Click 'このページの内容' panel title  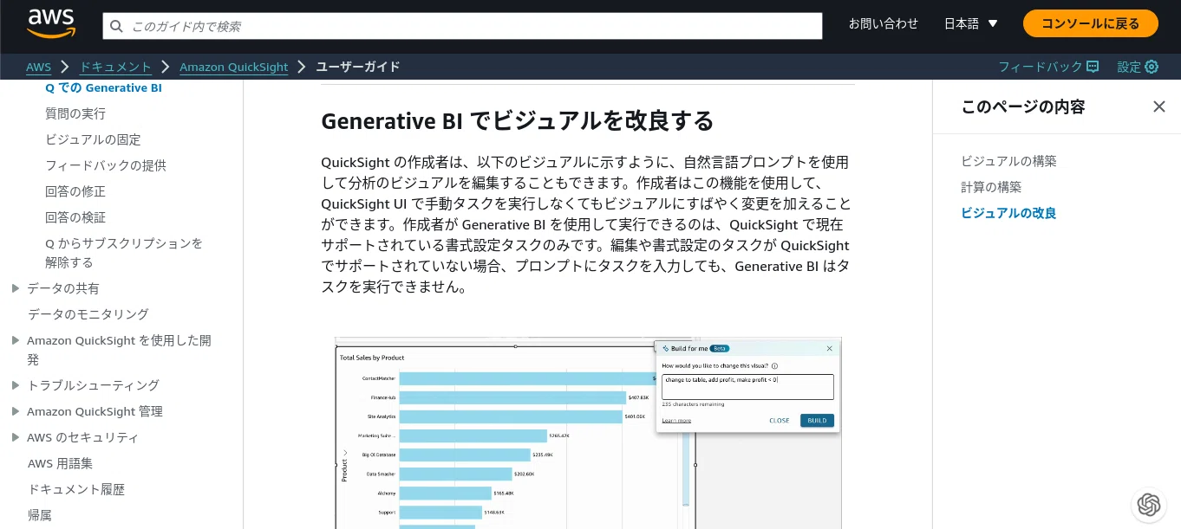coord(1023,106)
